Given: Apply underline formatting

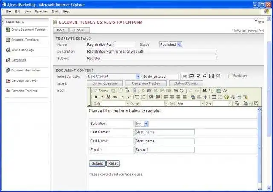Looking at the screenshot, I should 108,97.
